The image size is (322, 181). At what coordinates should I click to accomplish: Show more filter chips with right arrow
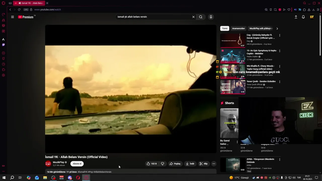277,28
